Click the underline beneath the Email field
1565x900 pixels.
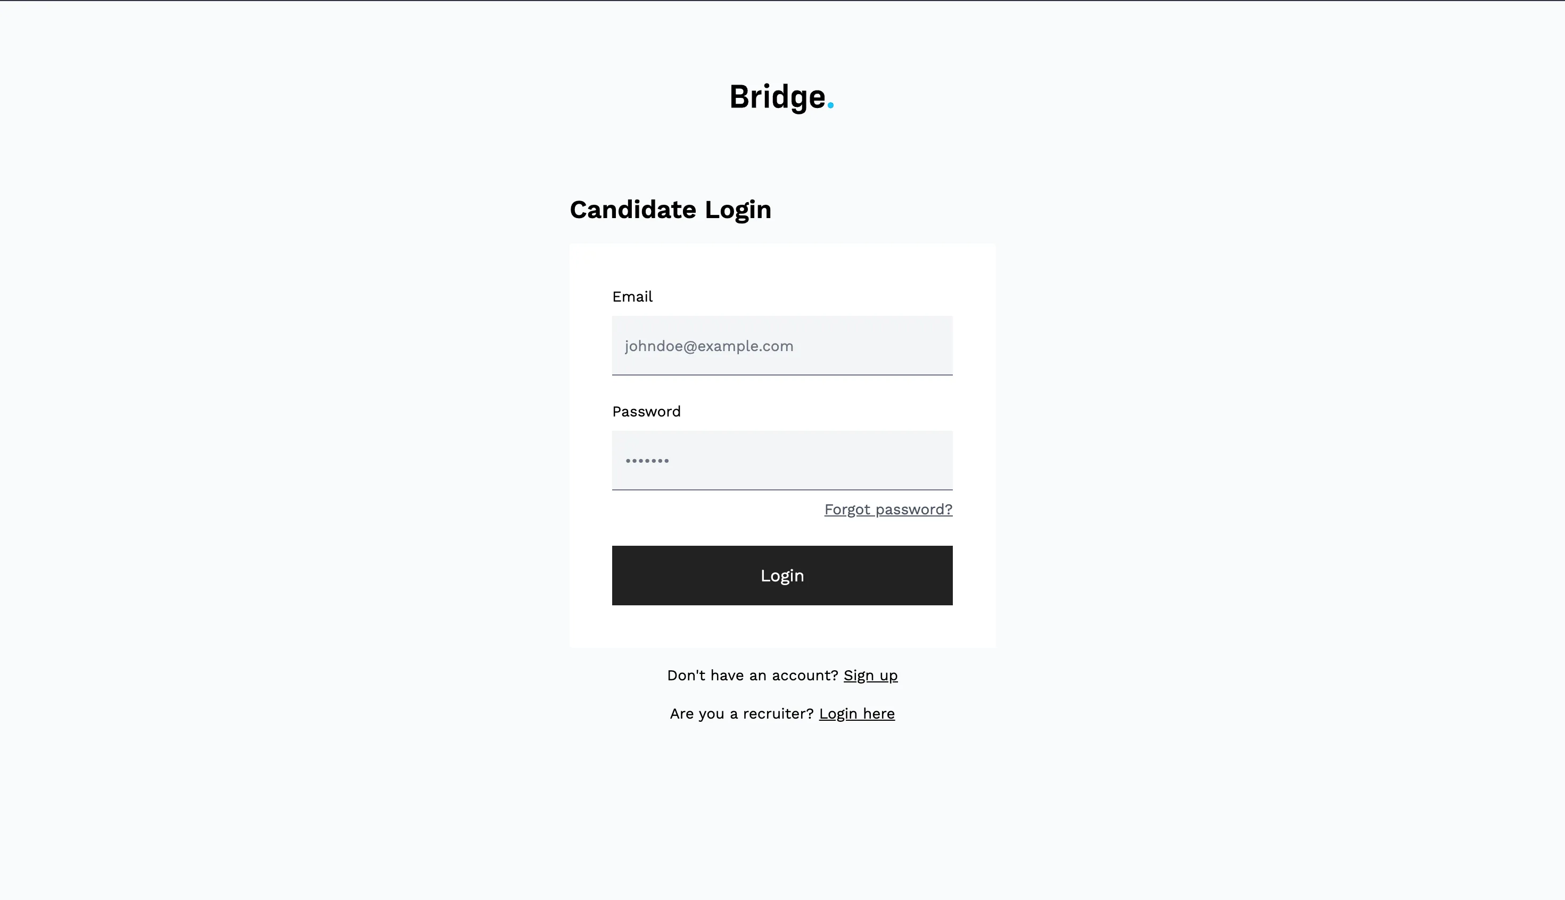click(782, 374)
